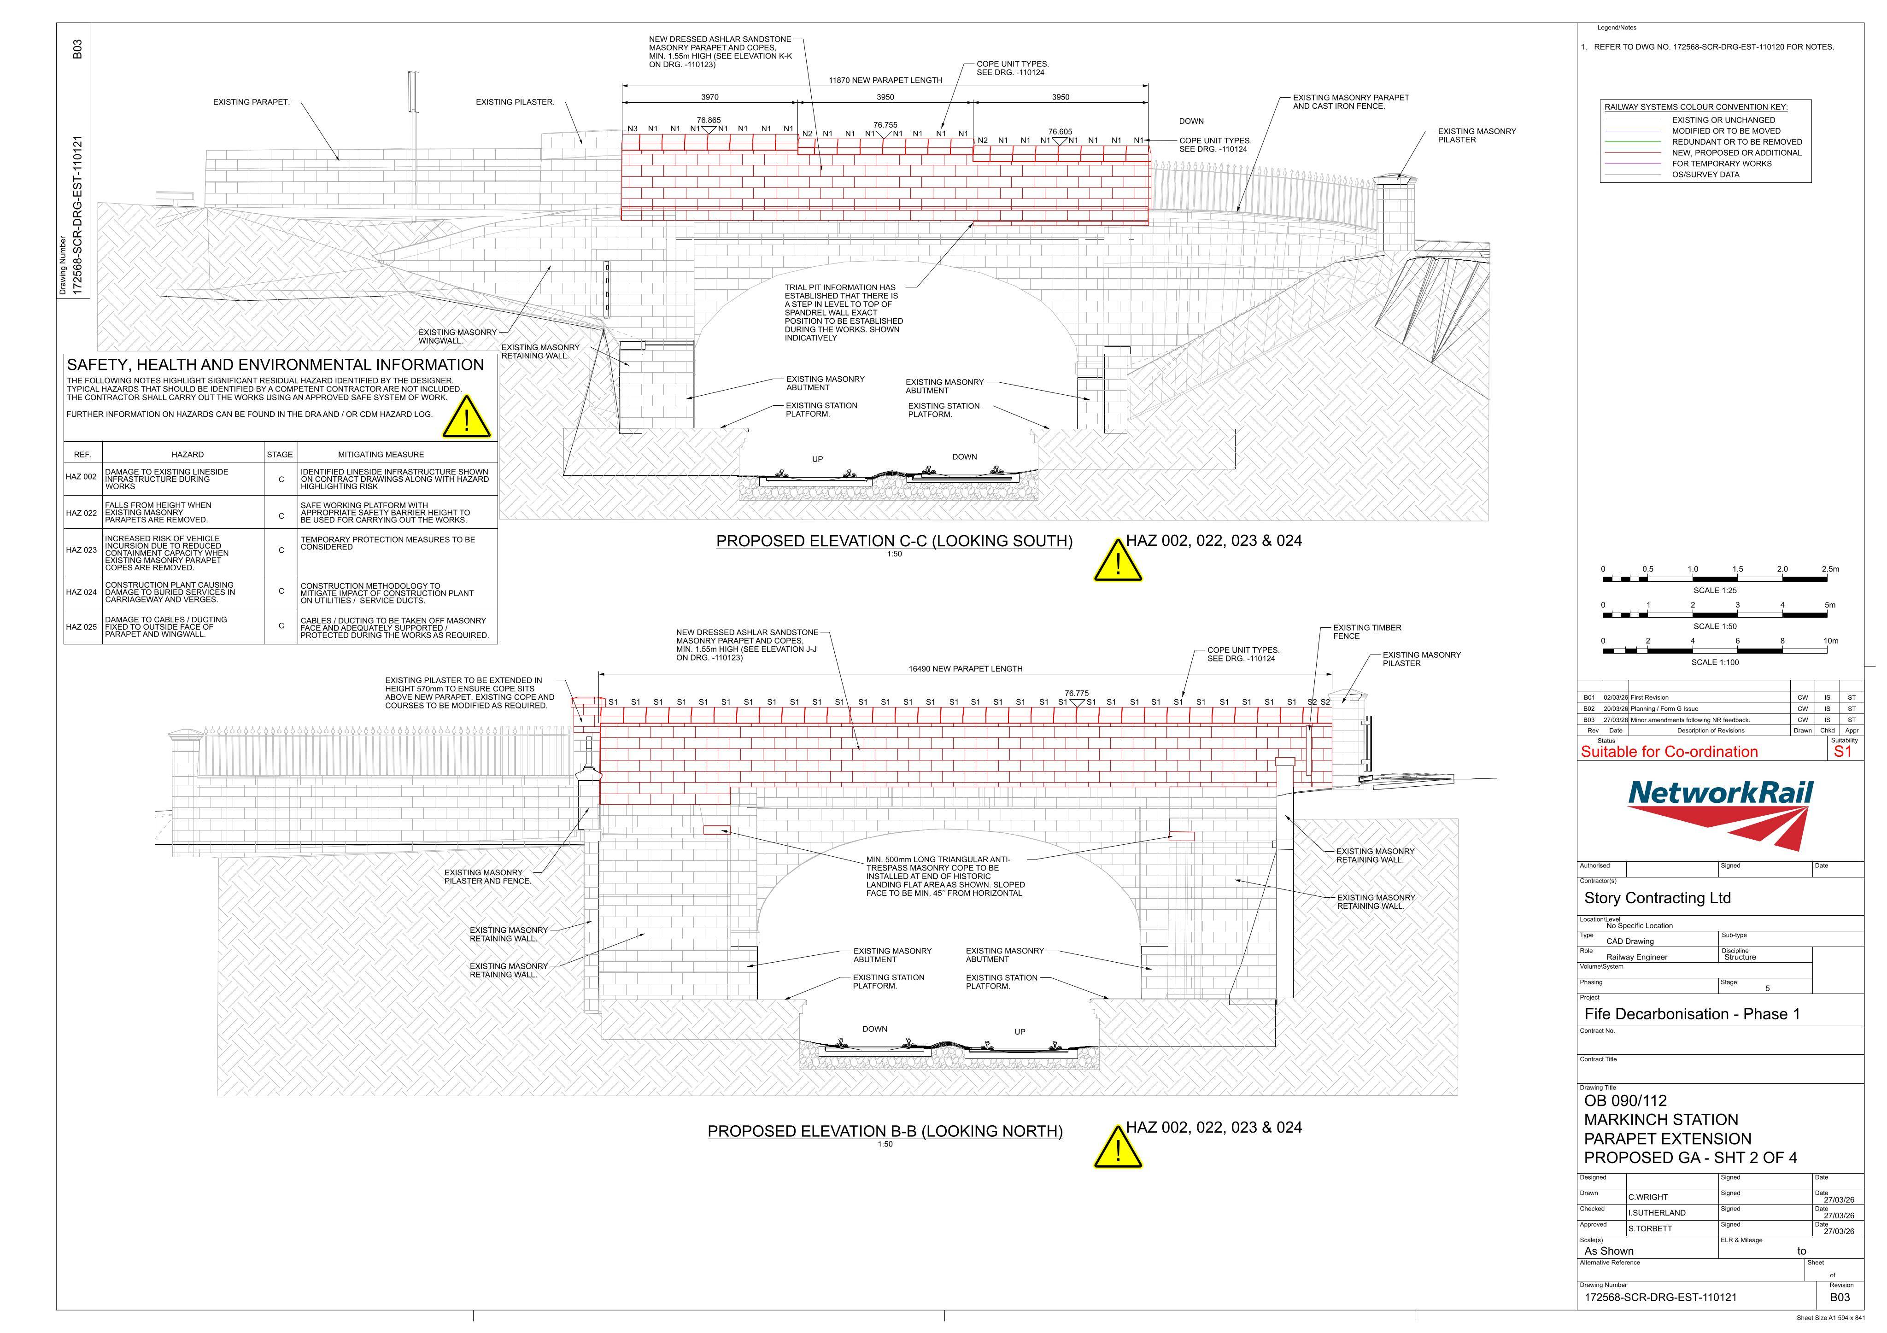Click the C.WRIGHT drawn-by name
Screen dimensions: 1887x1333
pyautogui.click(x=1648, y=1198)
